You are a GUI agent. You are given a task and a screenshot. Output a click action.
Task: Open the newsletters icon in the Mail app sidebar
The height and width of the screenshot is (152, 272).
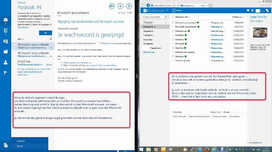(5, 30)
